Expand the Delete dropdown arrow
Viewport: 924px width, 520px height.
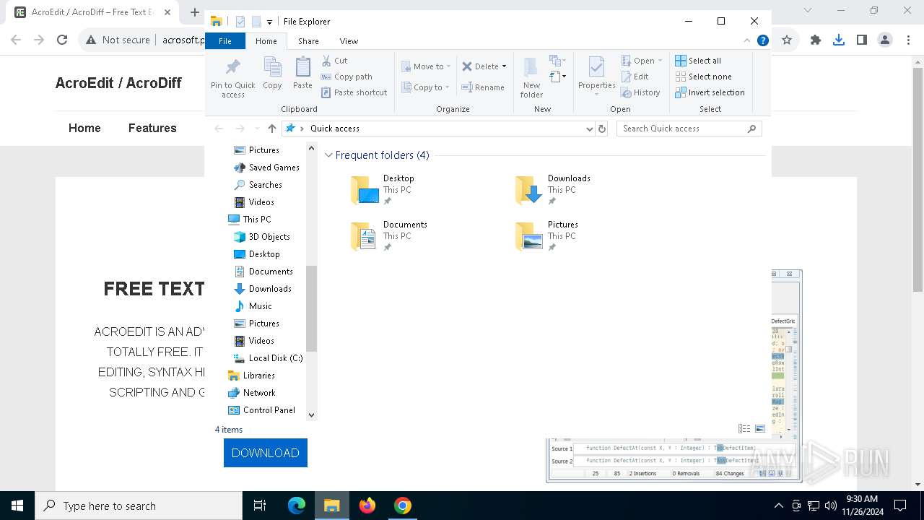(x=504, y=66)
